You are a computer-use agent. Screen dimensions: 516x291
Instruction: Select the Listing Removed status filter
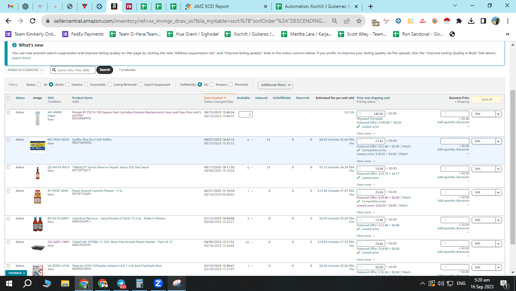pyautogui.click(x=110, y=84)
